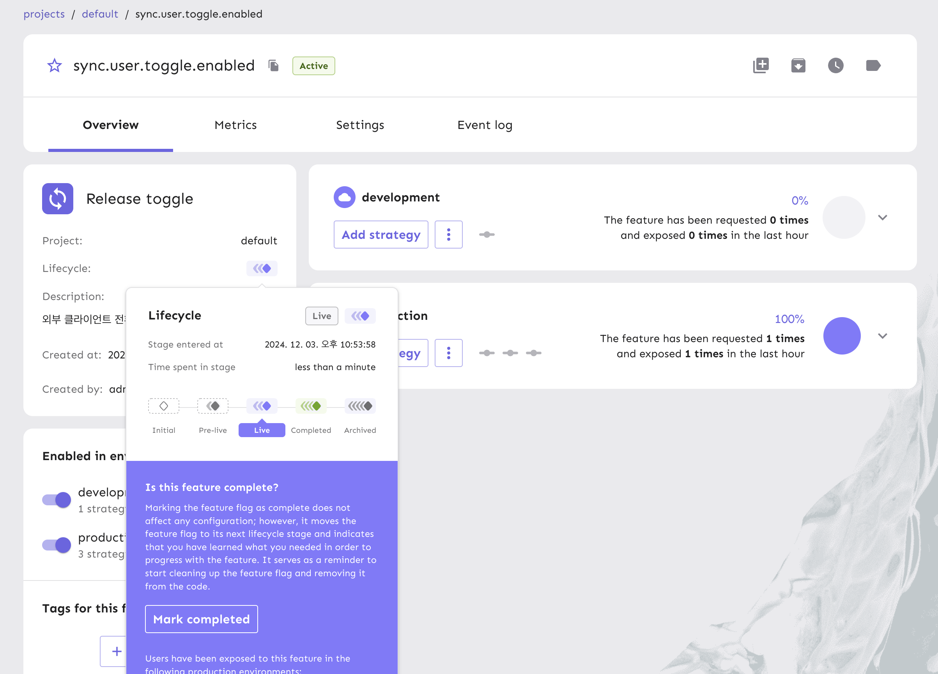
Task: Click the Mark completed button
Action: pos(202,619)
